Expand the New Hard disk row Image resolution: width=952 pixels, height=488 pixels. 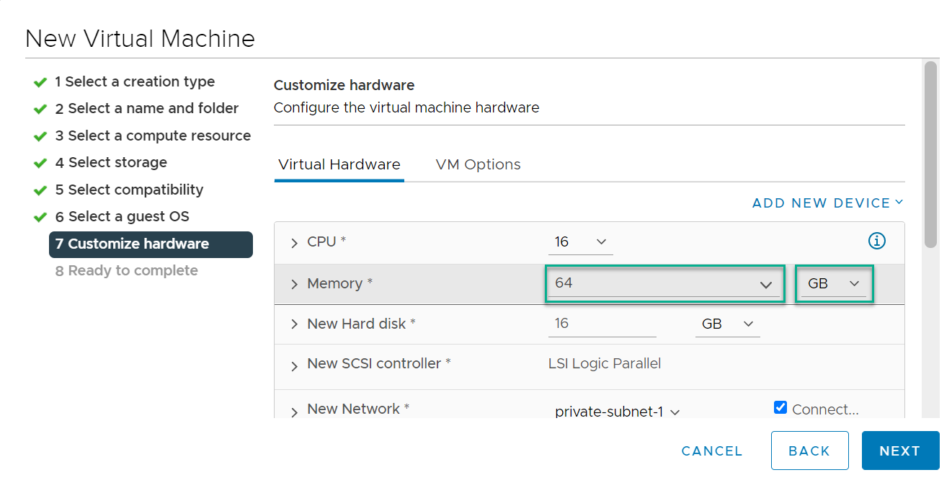point(294,325)
